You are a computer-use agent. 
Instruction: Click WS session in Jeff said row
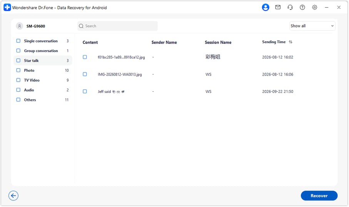pyautogui.click(x=208, y=92)
